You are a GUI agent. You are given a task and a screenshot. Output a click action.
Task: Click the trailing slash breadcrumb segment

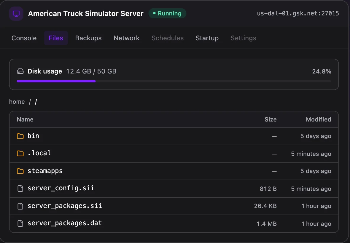click(36, 102)
